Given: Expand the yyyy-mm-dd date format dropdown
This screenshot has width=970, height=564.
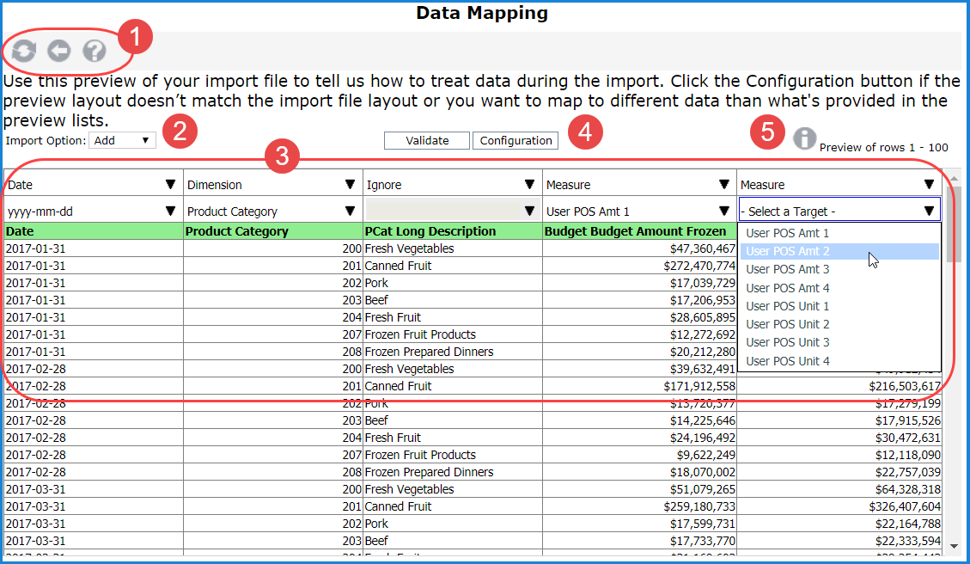Looking at the screenshot, I should (93, 211).
